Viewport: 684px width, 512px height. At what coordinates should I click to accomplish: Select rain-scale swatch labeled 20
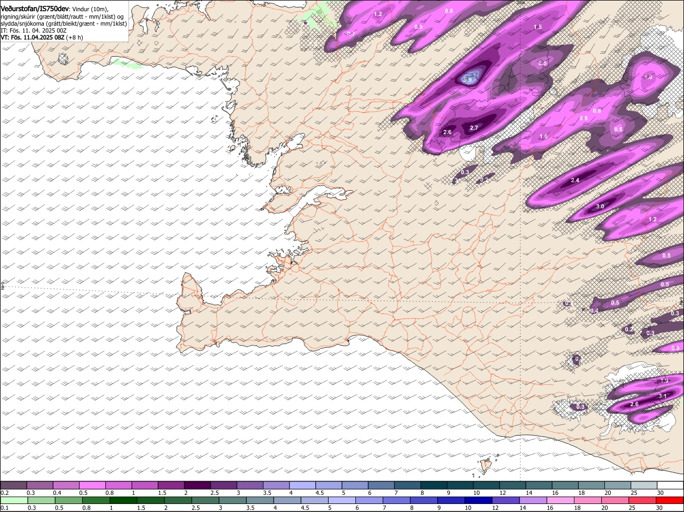615,500
